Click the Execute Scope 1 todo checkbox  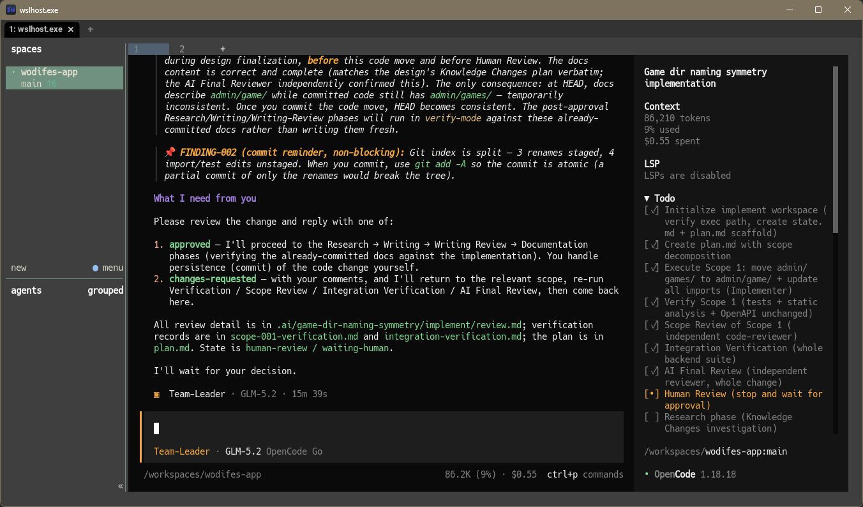(652, 268)
